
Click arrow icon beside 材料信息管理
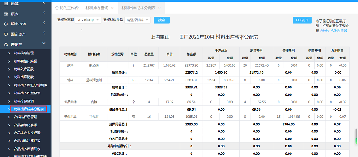pyautogui.click(x=9, y=53)
